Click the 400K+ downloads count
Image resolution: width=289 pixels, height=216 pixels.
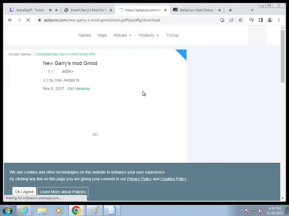coord(68,71)
